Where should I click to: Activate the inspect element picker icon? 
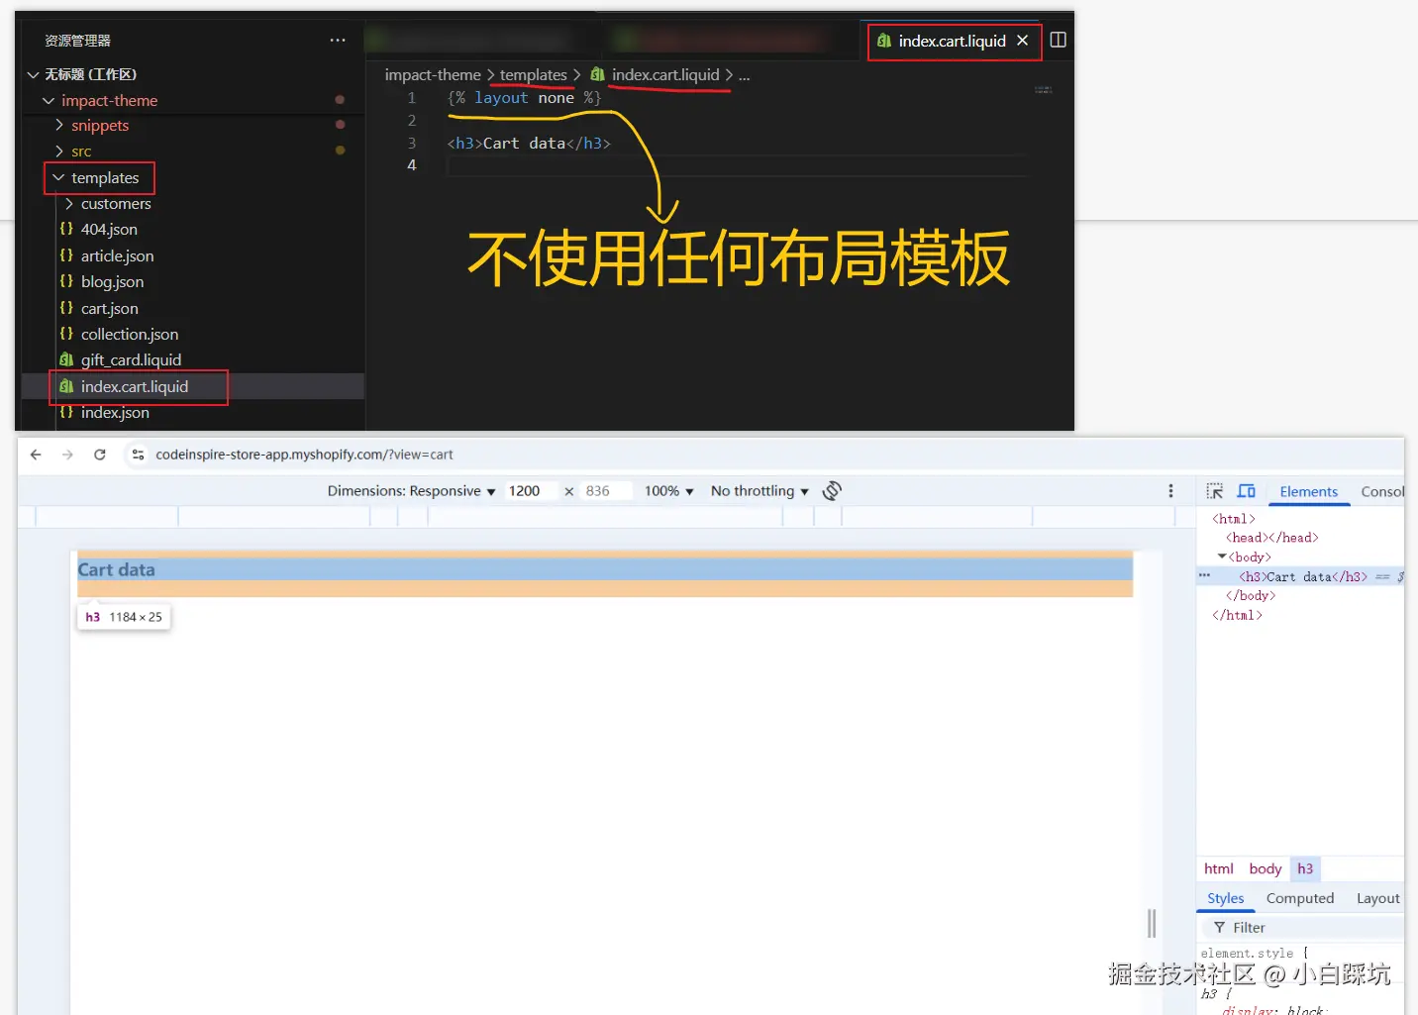click(x=1215, y=491)
